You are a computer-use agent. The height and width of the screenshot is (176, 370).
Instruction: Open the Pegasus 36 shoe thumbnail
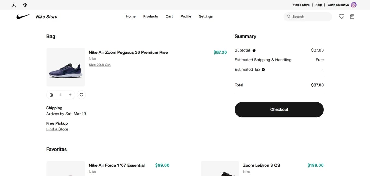pyautogui.click(x=66, y=67)
